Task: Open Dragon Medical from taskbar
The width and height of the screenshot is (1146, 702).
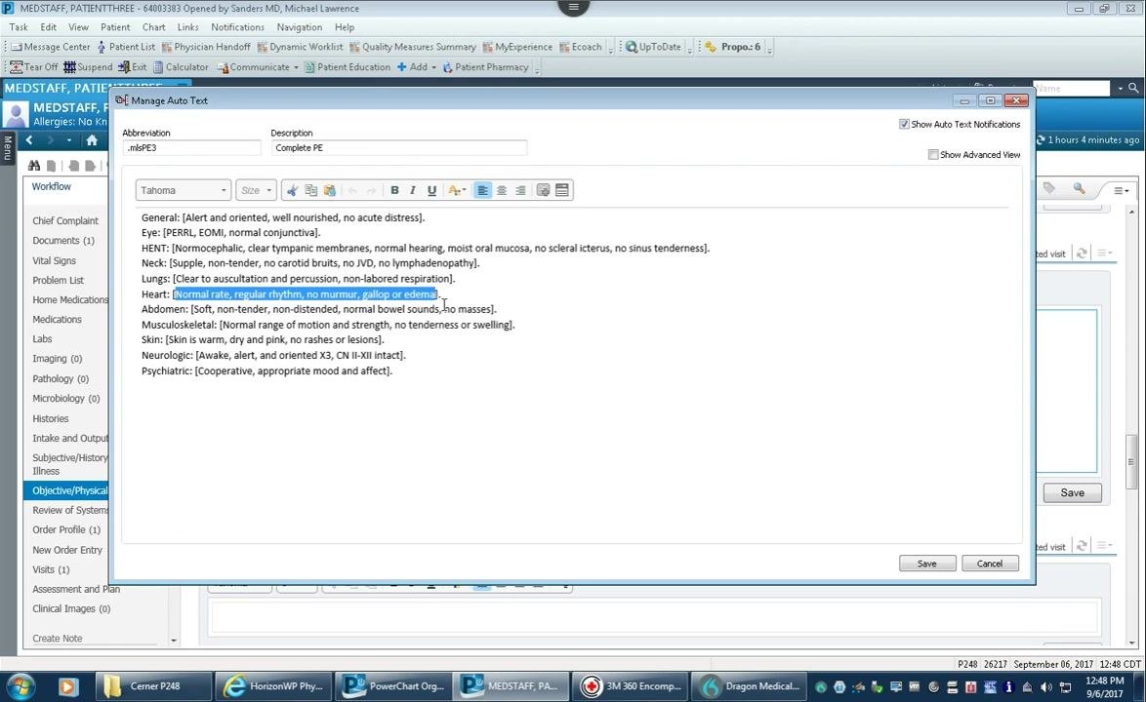Action: (x=750, y=686)
